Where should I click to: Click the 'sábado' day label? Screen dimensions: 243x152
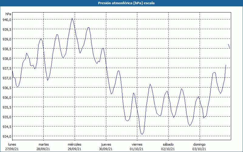(168, 144)
